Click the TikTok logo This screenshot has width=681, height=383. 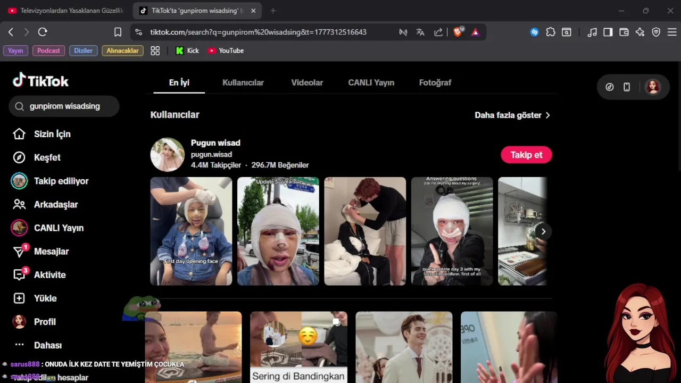point(41,80)
